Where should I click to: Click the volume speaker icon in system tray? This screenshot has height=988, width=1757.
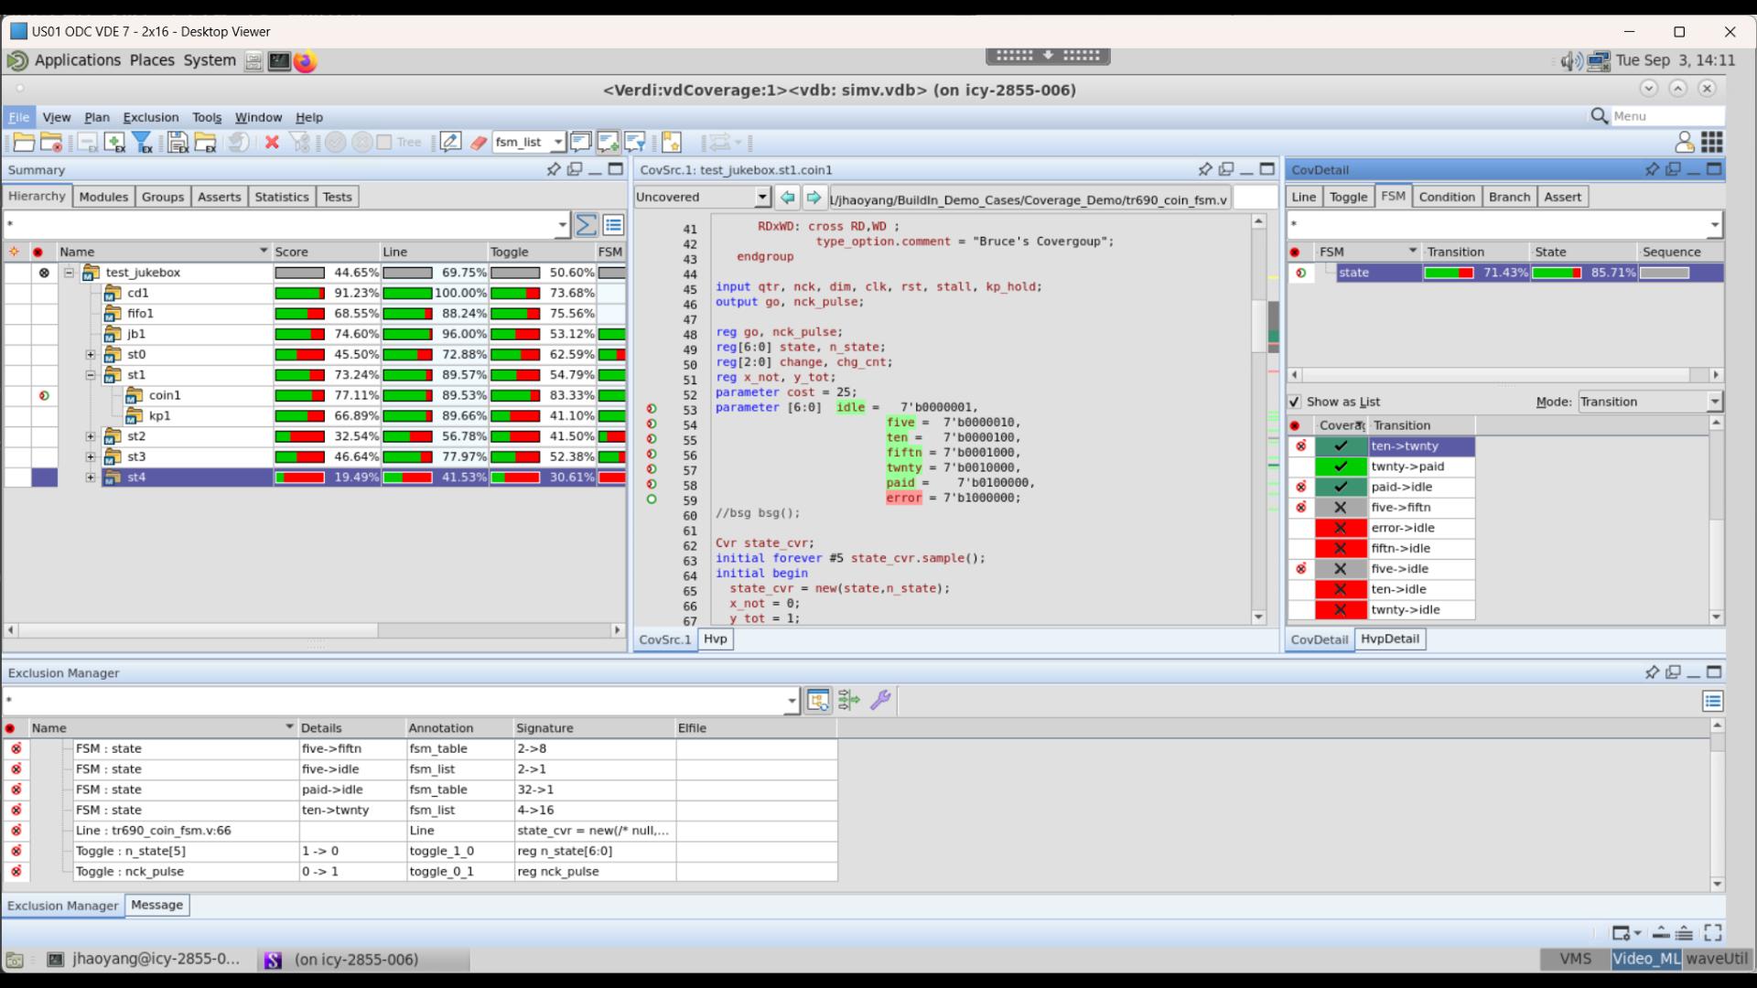click(1571, 61)
